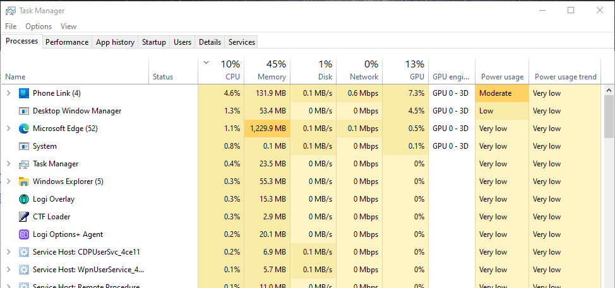The height and width of the screenshot is (288, 615).
Task: Open the File menu
Action: click(x=11, y=26)
